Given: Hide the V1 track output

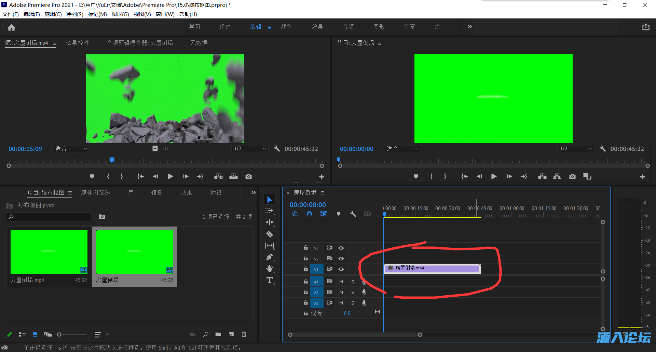Looking at the screenshot, I should pyautogui.click(x=341, y=269).
